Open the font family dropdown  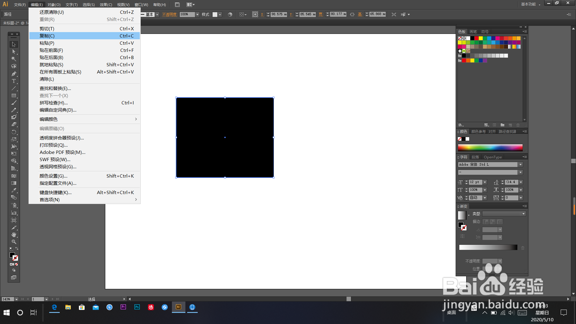pos(520,165)
